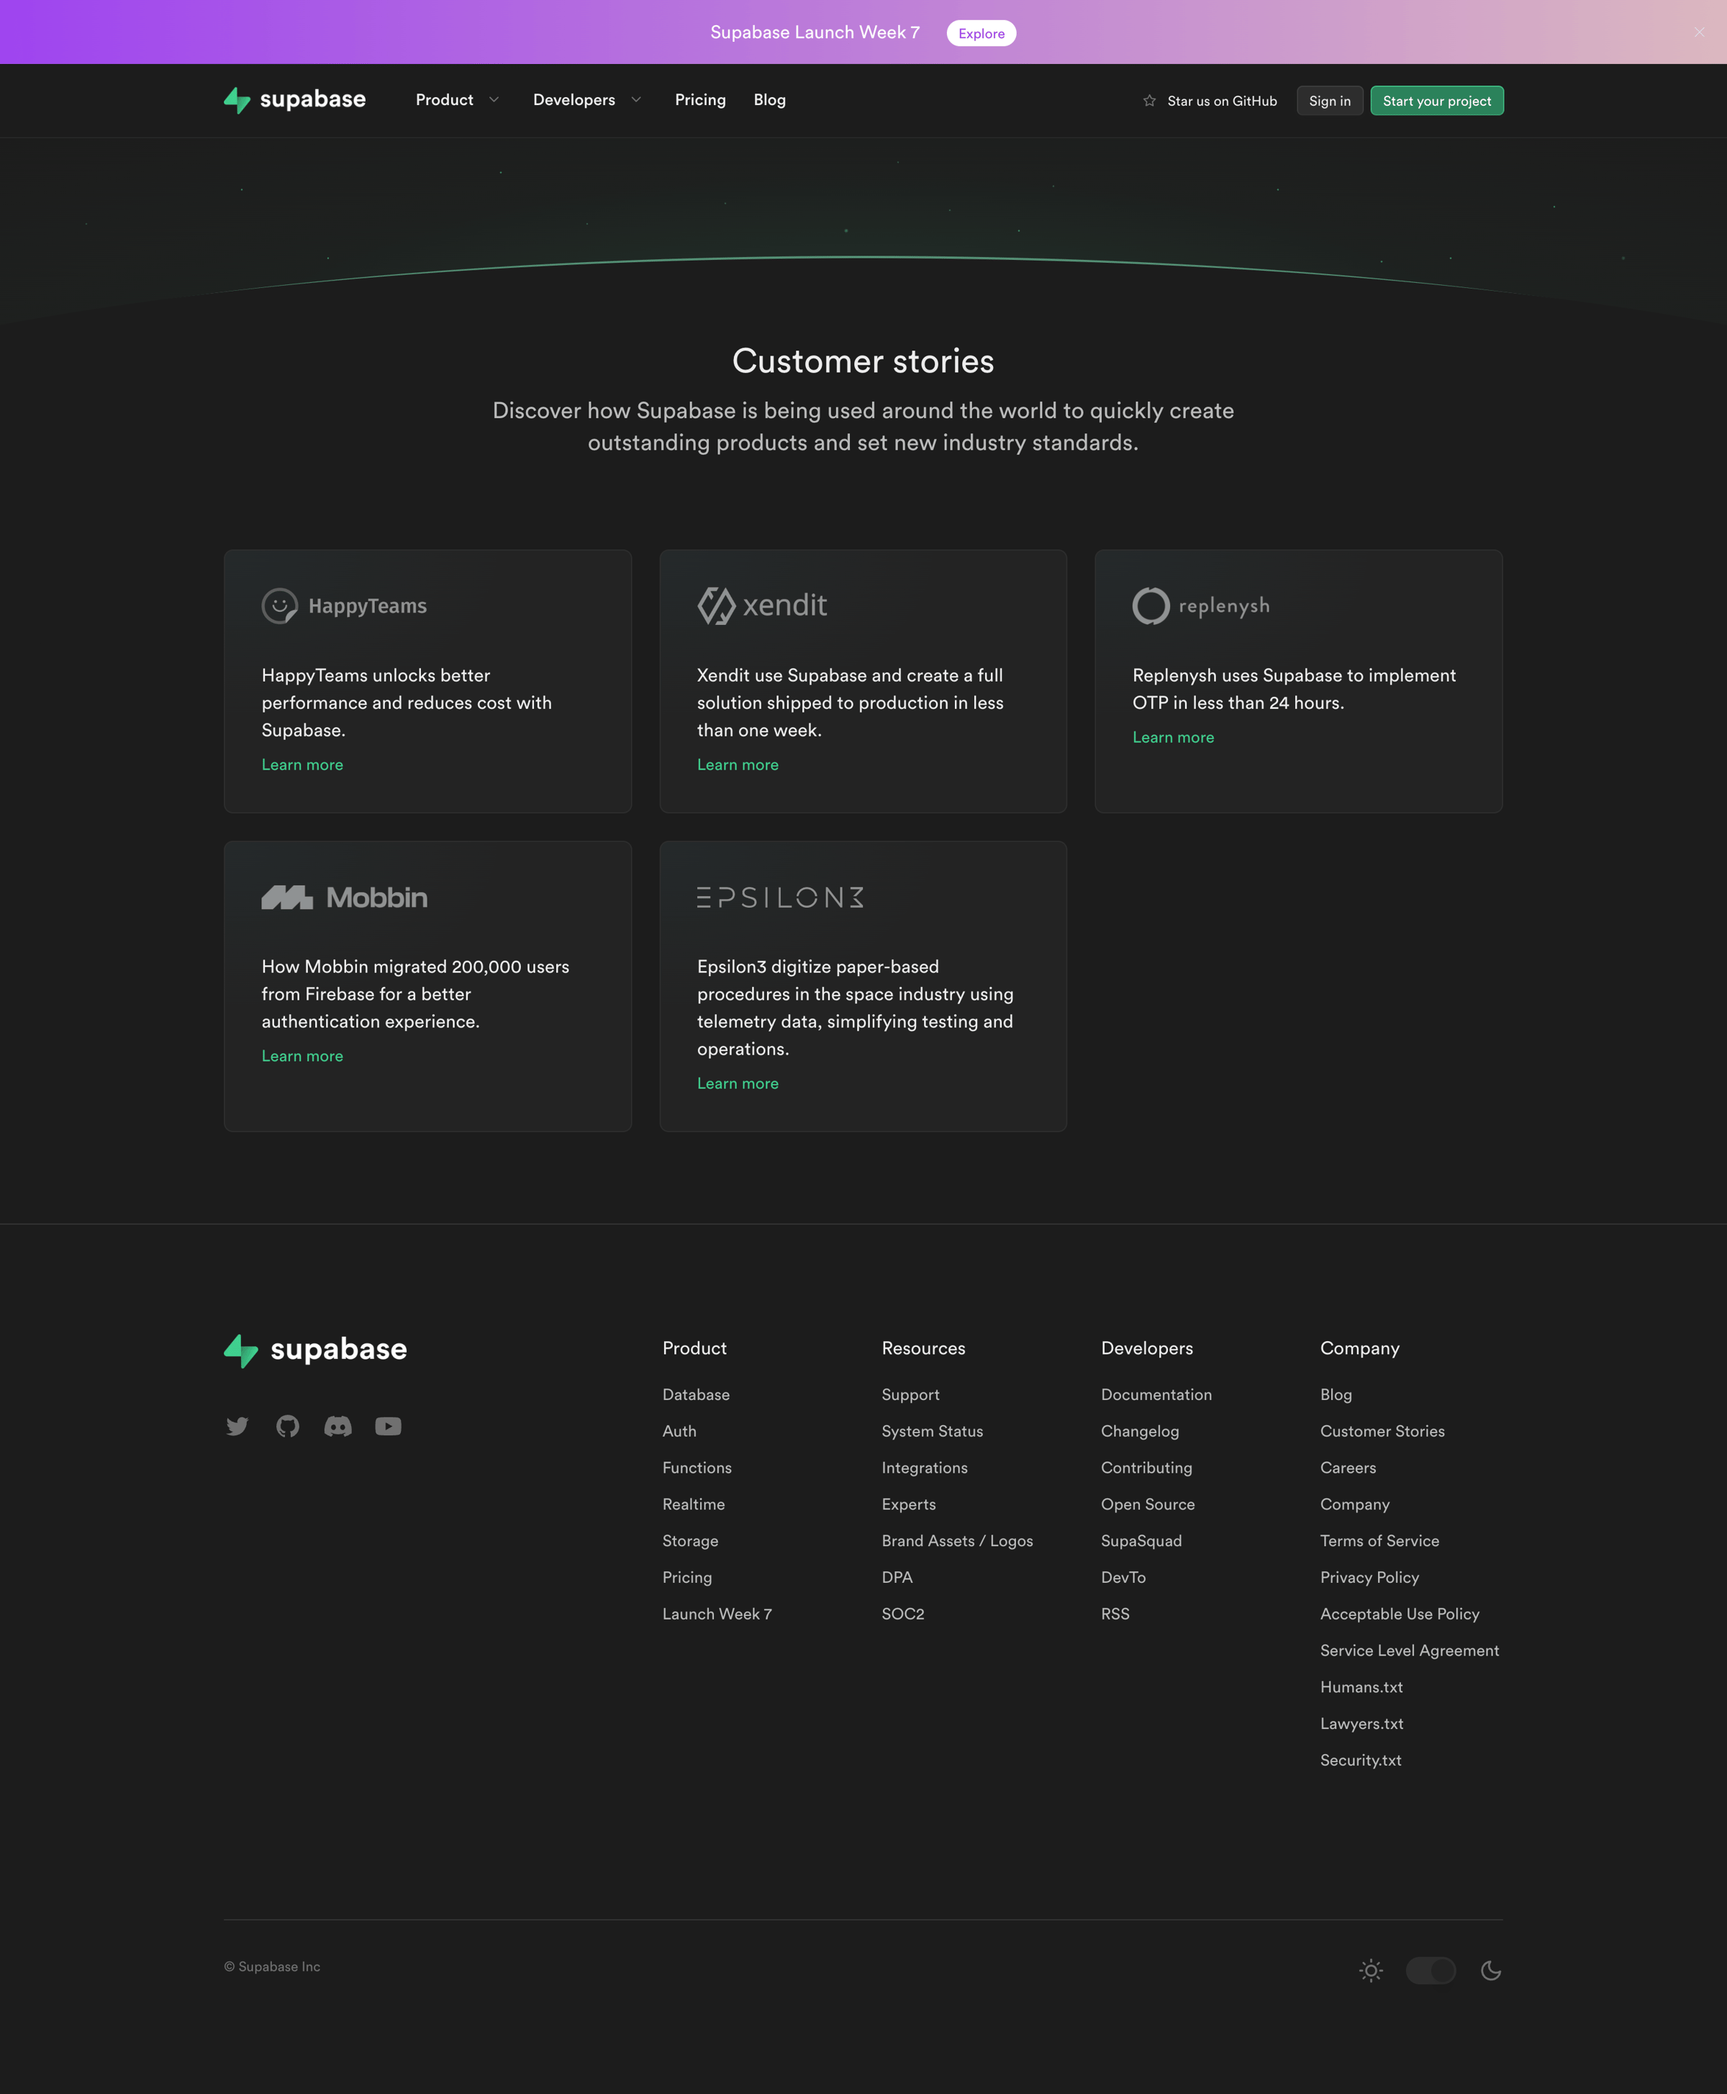
Task: Go to Pricing in the navbar
Action: [x=700, y=99]
